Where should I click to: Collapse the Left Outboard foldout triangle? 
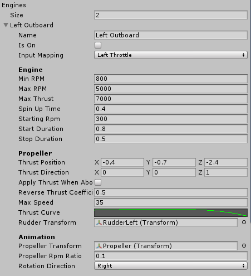(x=6, y=25)
